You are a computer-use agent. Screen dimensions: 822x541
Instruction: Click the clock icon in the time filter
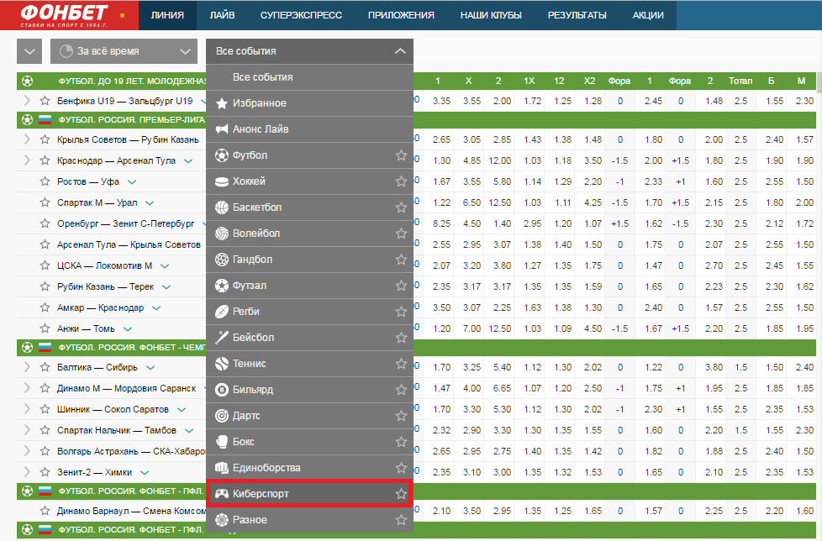pyautogui.click(x=66, y=51)
